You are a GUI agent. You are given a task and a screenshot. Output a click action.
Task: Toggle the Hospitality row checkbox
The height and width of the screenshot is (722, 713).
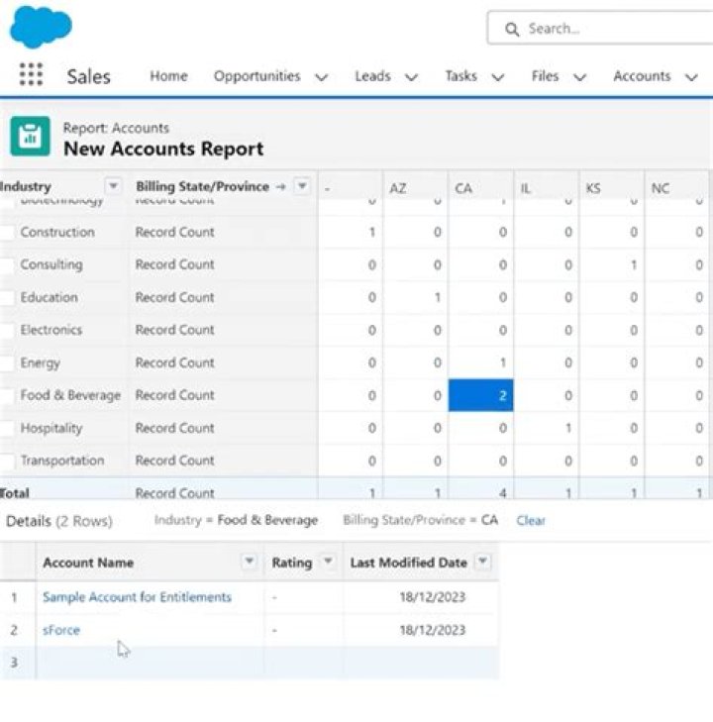coord(7,429)
